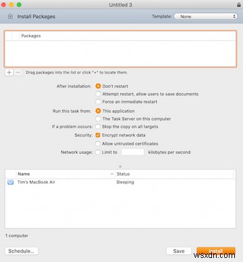Toggle Encrypt network data checkbox

[98, 135]
